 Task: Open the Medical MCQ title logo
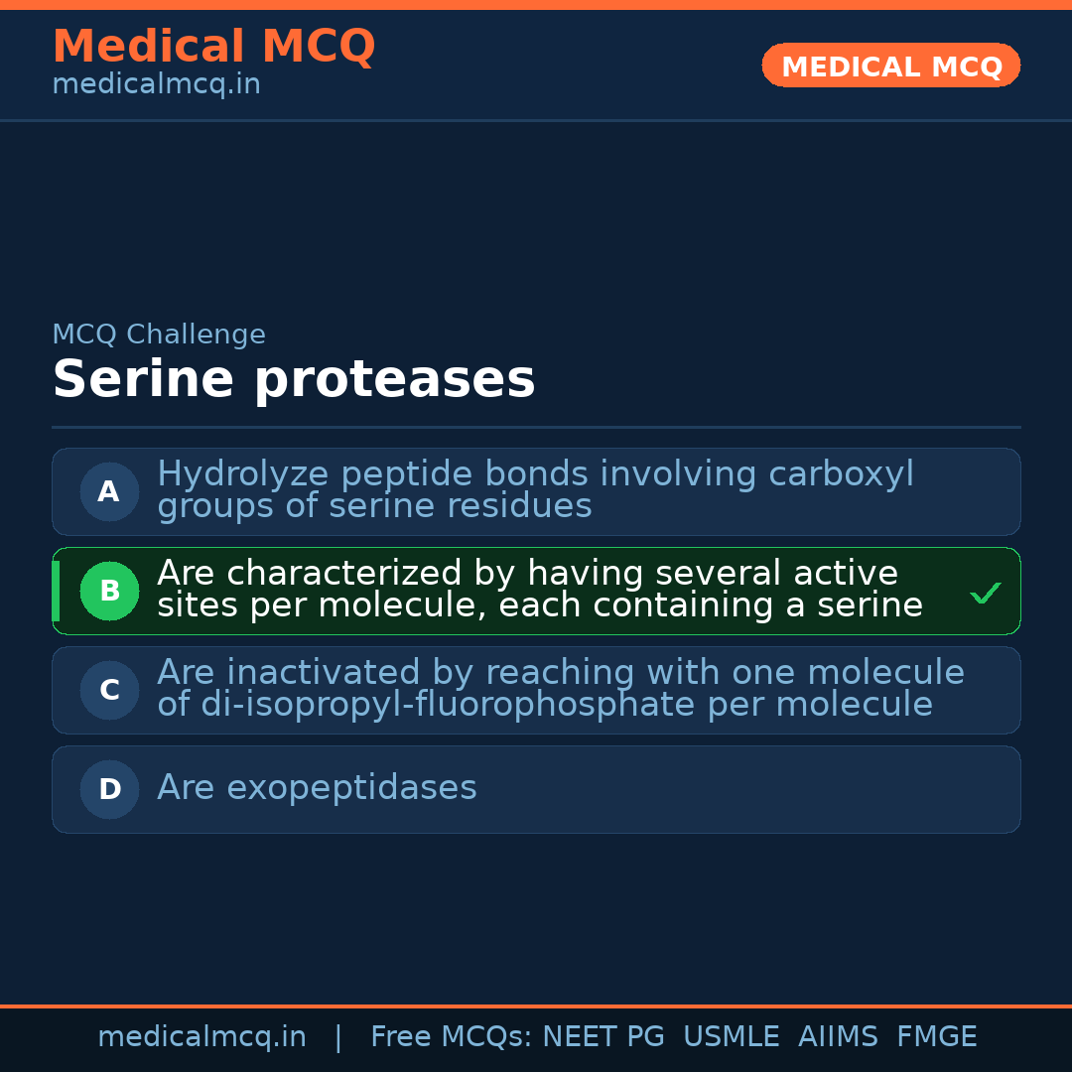[x=213, y=46]
